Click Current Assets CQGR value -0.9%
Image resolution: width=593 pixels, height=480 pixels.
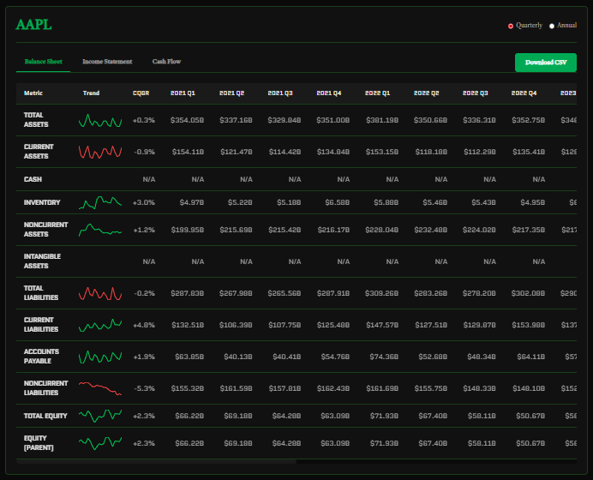(x=145, y=152)
